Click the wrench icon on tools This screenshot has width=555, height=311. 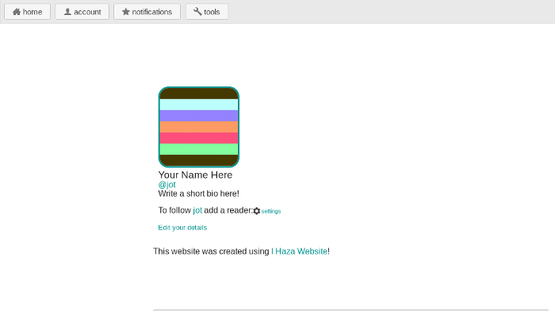click(197, 12)
